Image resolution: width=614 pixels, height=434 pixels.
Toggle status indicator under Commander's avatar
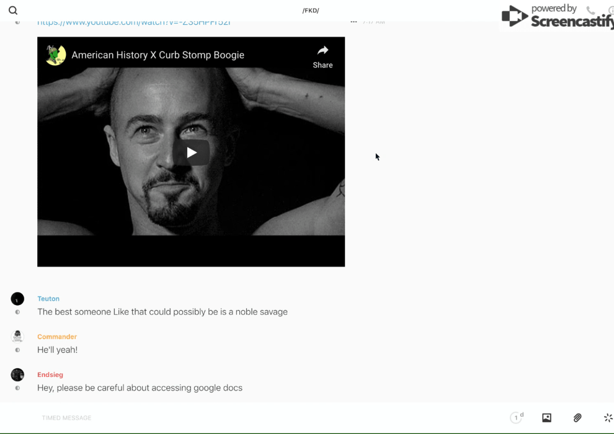click(x=17, y=350)
